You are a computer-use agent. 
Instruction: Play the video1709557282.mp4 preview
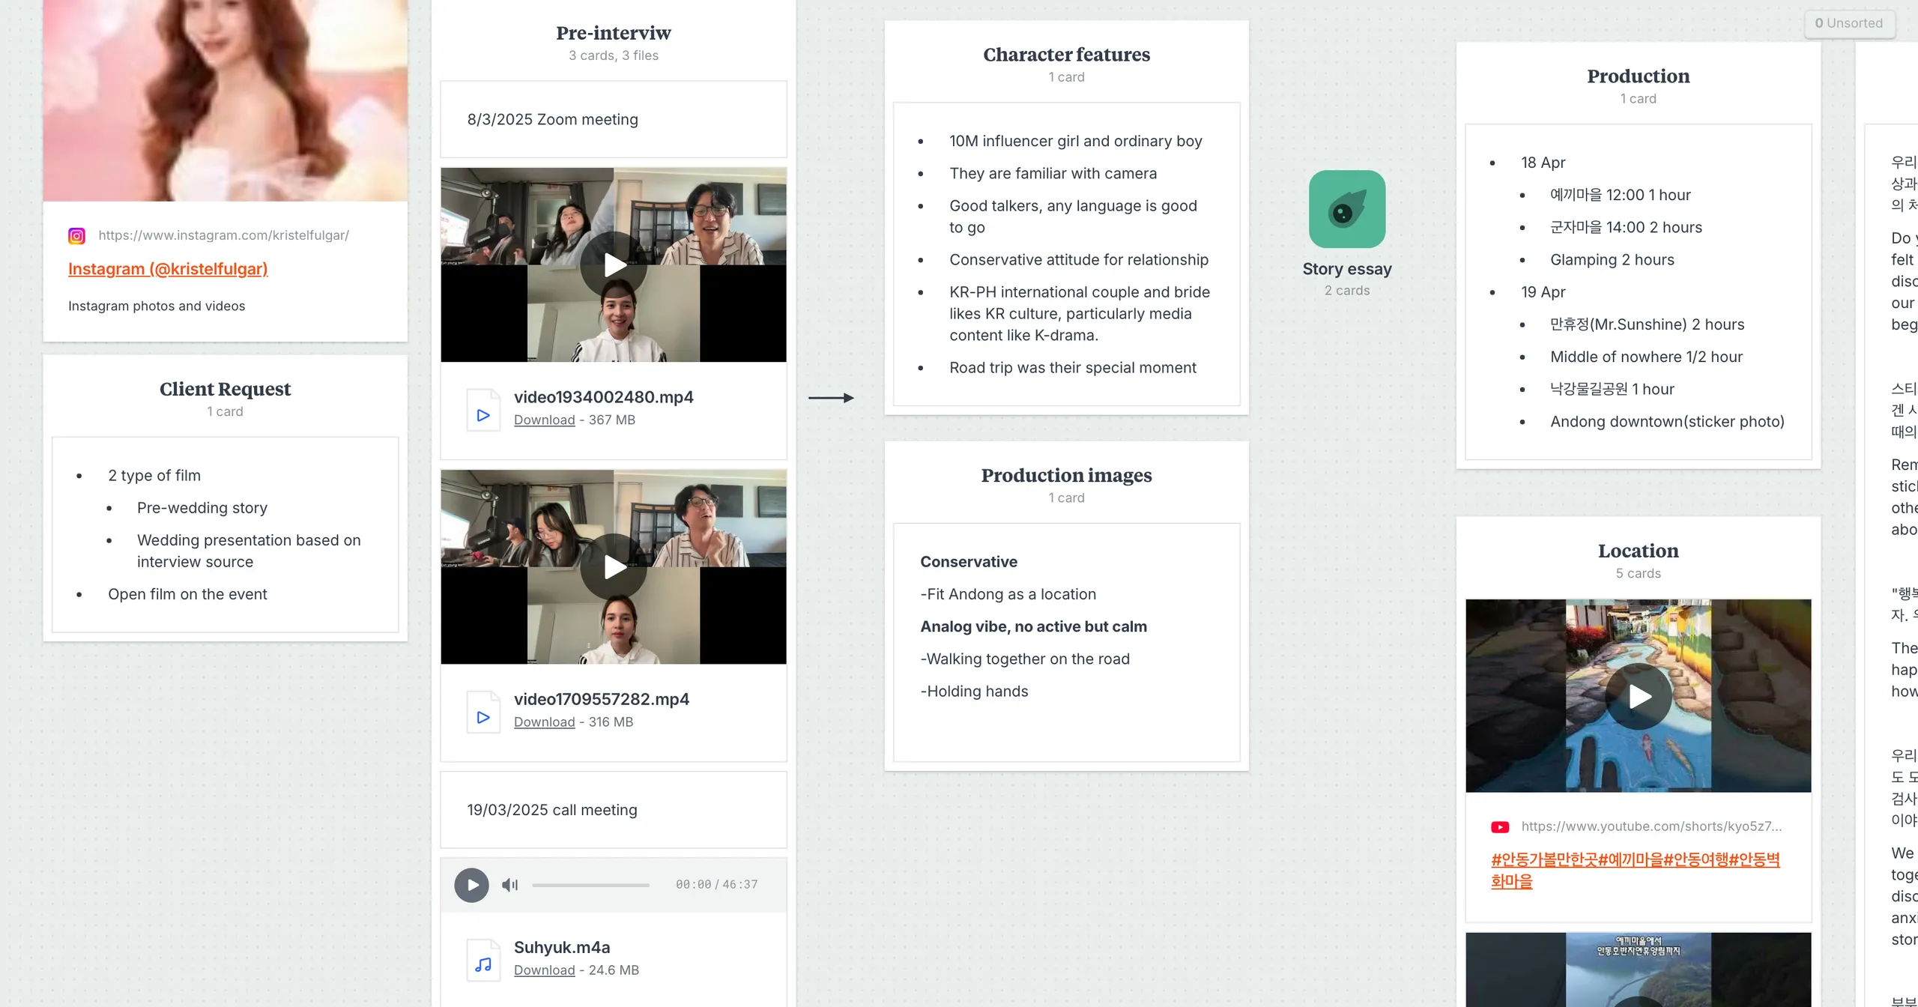614,567
